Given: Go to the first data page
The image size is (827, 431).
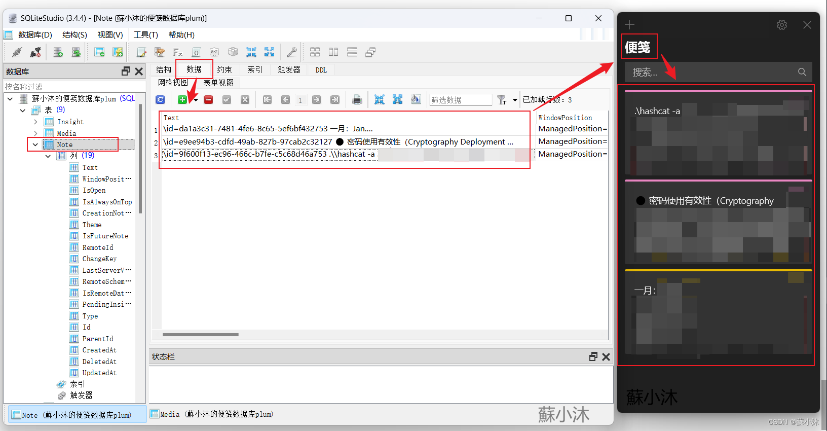Looking at the screenshot, I should point(267,100).
